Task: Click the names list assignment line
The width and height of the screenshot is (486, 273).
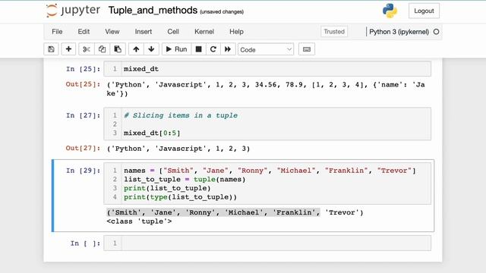Action: [270, 171]
